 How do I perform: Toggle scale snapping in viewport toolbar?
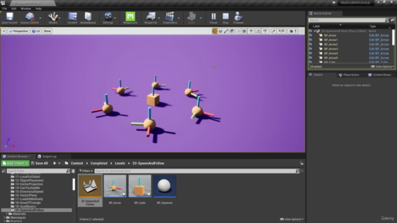274,31
